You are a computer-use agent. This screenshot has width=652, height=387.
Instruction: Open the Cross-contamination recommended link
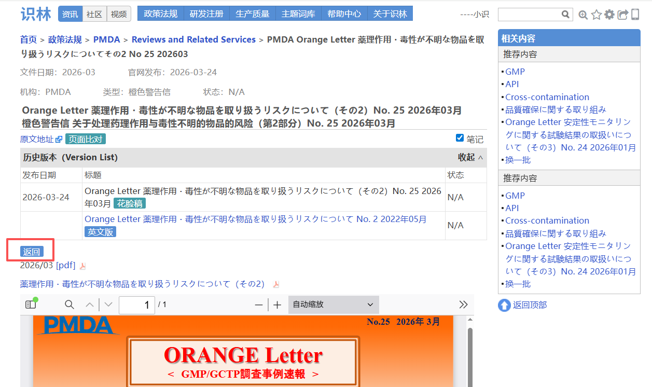pyautogui.click(x=547, y=97)
